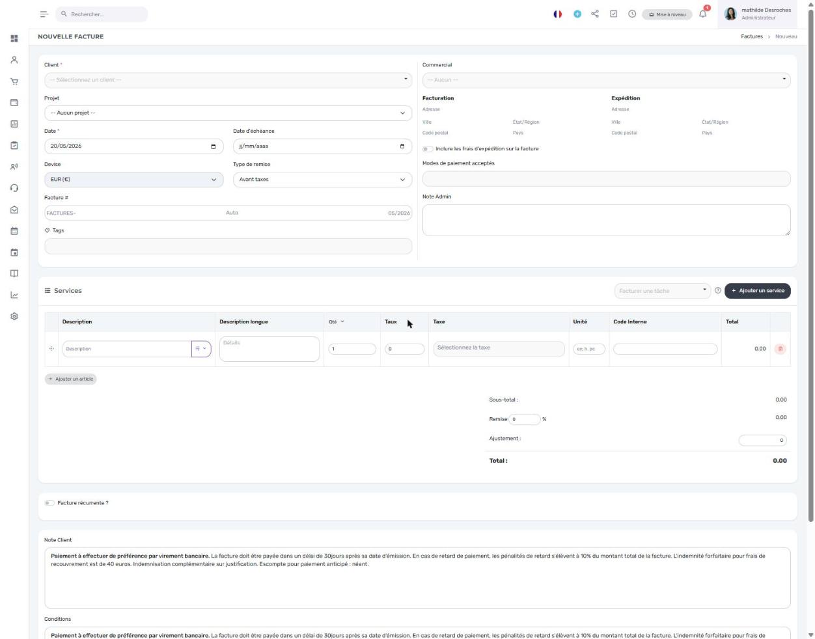Delete the service row with red trash icon
This screenshot has width=815, height=639.
pyautogui.click(x=780, y=349)
